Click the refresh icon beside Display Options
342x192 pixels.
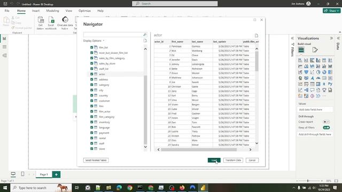(145, 41)
